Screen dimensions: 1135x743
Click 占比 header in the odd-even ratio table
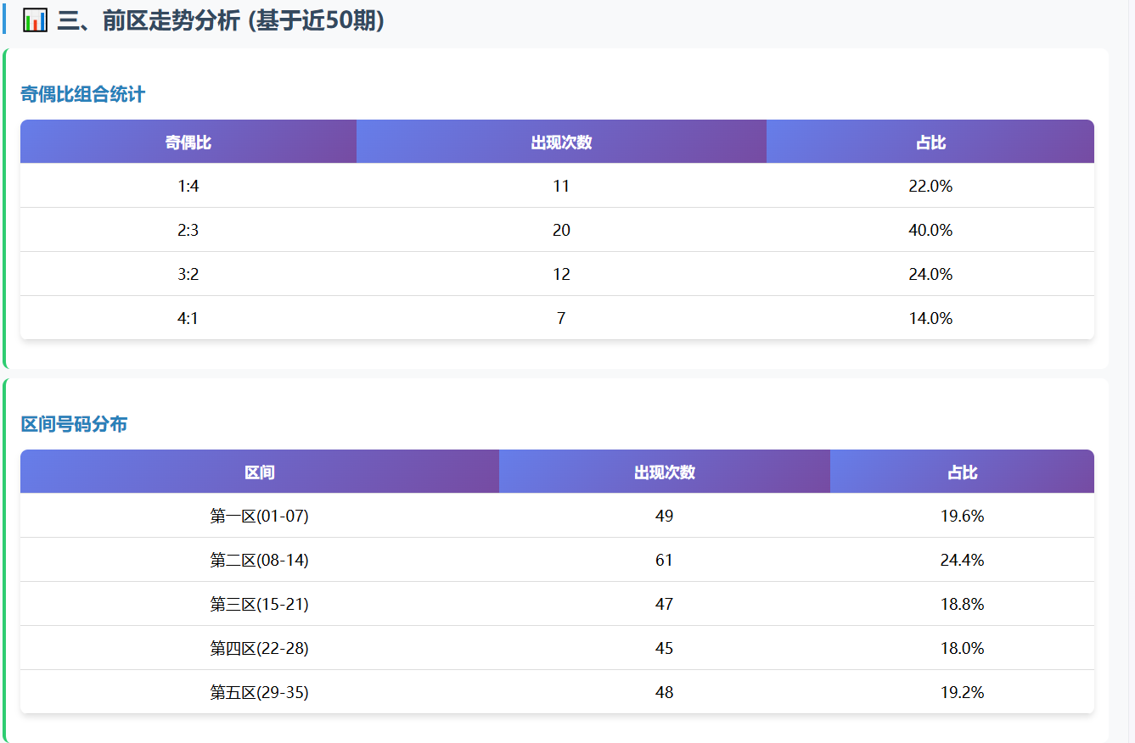(930, 142)
